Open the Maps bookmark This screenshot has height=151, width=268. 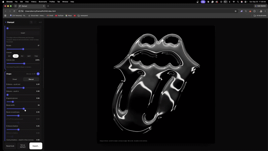click(x=69, y=15)
